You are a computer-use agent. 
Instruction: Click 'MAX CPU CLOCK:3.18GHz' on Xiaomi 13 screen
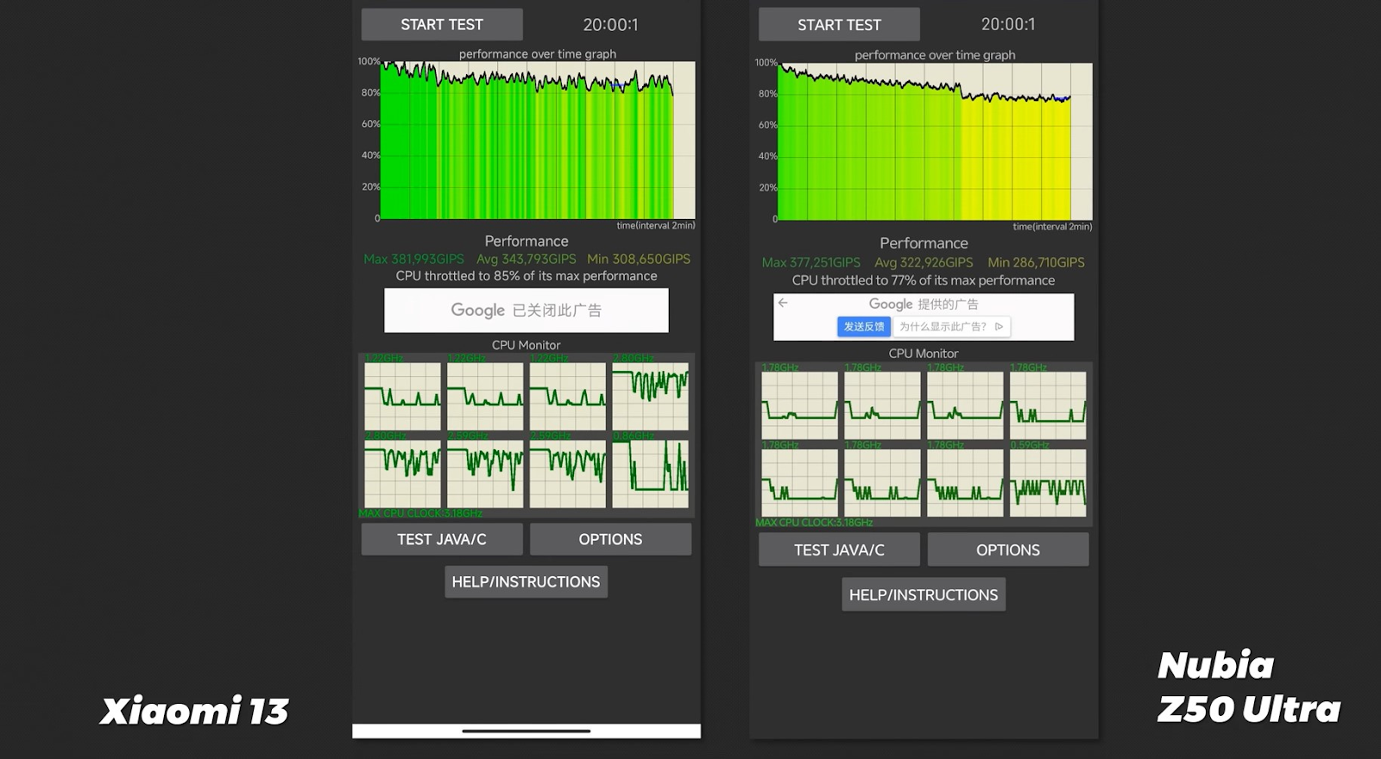click(x=420, y=513)
